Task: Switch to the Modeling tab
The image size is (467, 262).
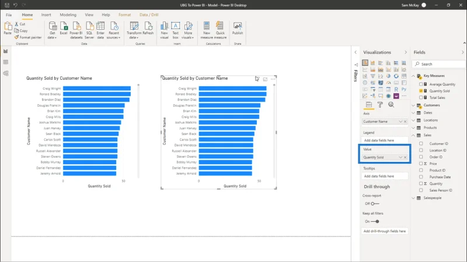Action: (68, 15)
